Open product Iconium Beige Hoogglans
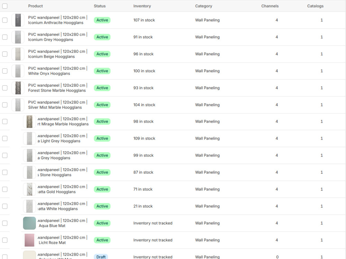The image size is (346, 259). 57,54
